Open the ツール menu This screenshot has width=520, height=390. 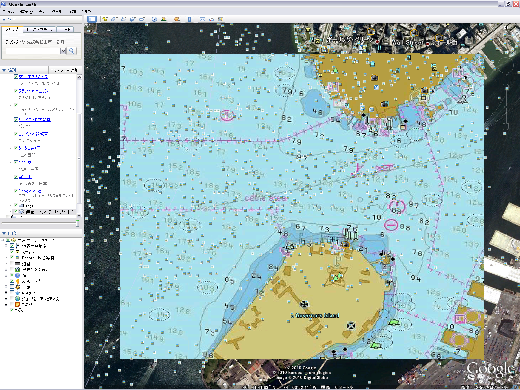[57, 11]
